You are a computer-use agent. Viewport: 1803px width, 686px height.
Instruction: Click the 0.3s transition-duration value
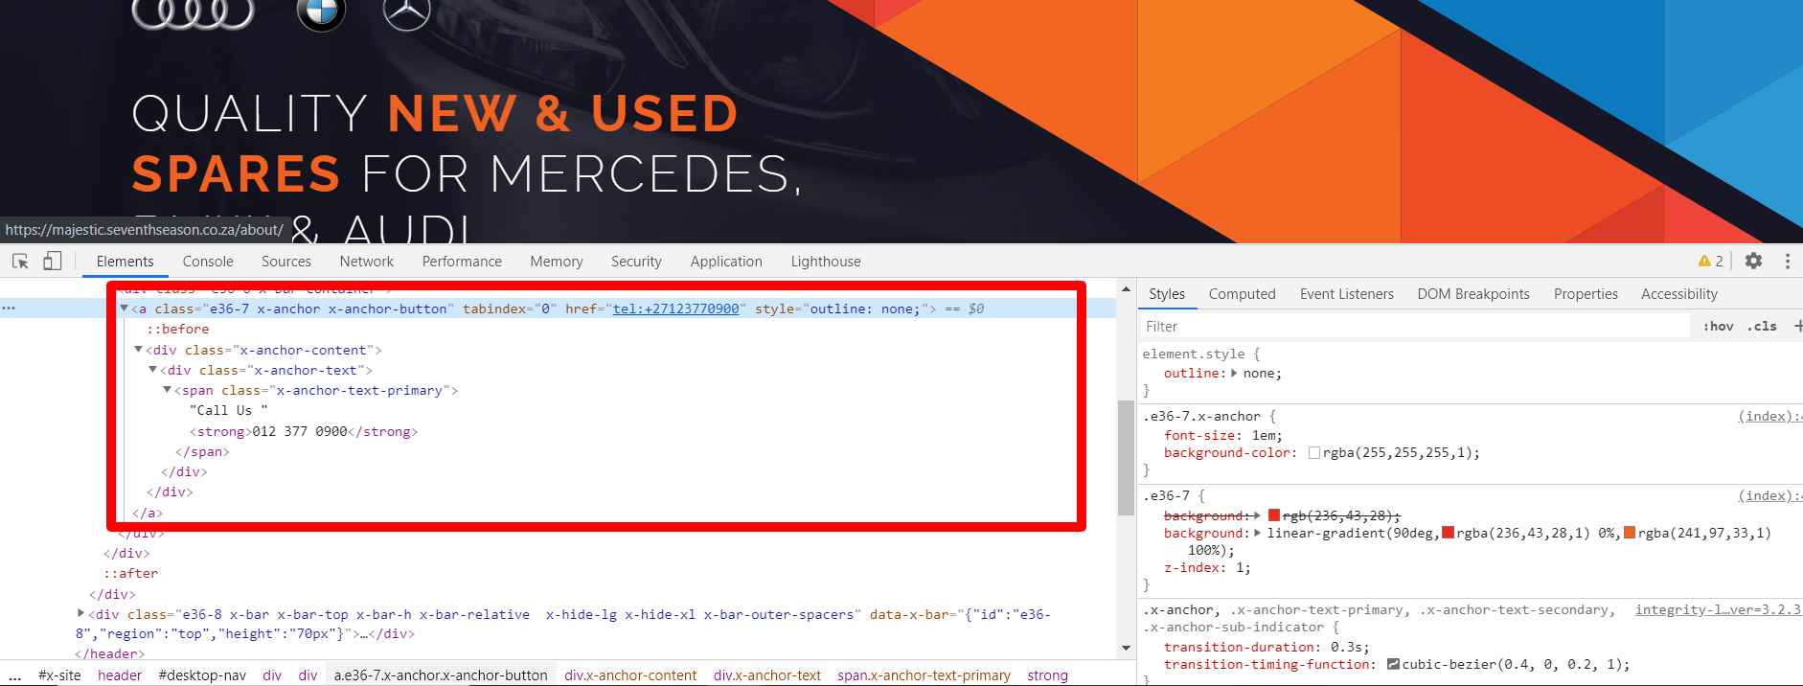click(1346, 647)
